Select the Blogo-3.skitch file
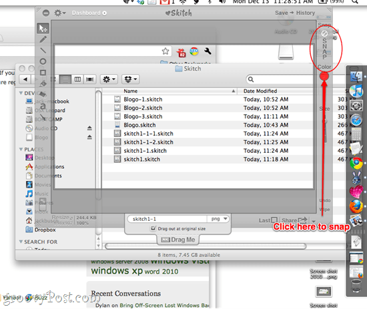Image resolution: width=367 pixels, height=309 pixels. pyautogui.click(x=143, y=116)
